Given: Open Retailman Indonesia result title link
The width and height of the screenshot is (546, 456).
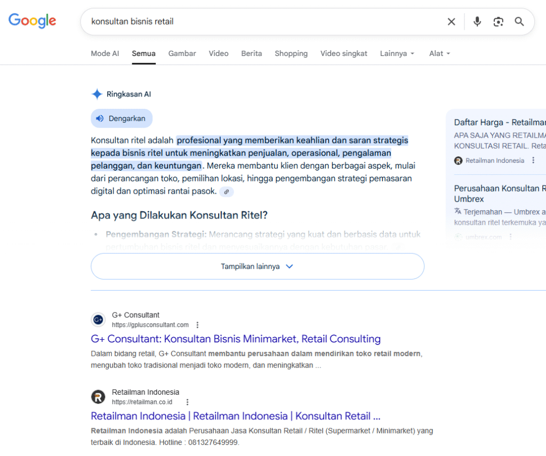Looking at the screenshot, I should point(235,416).
